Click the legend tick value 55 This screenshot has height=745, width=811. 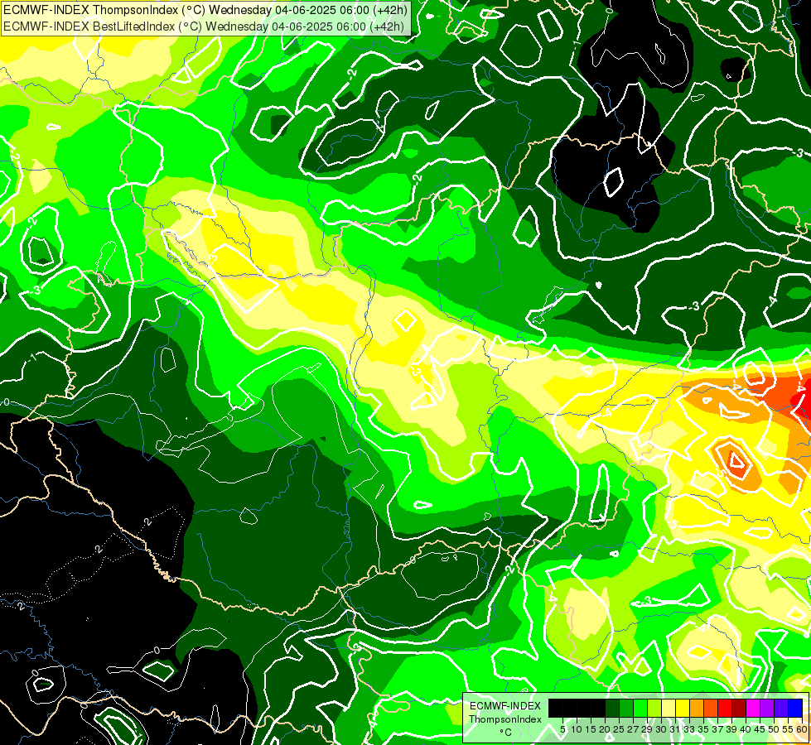(x=789, y=729)
